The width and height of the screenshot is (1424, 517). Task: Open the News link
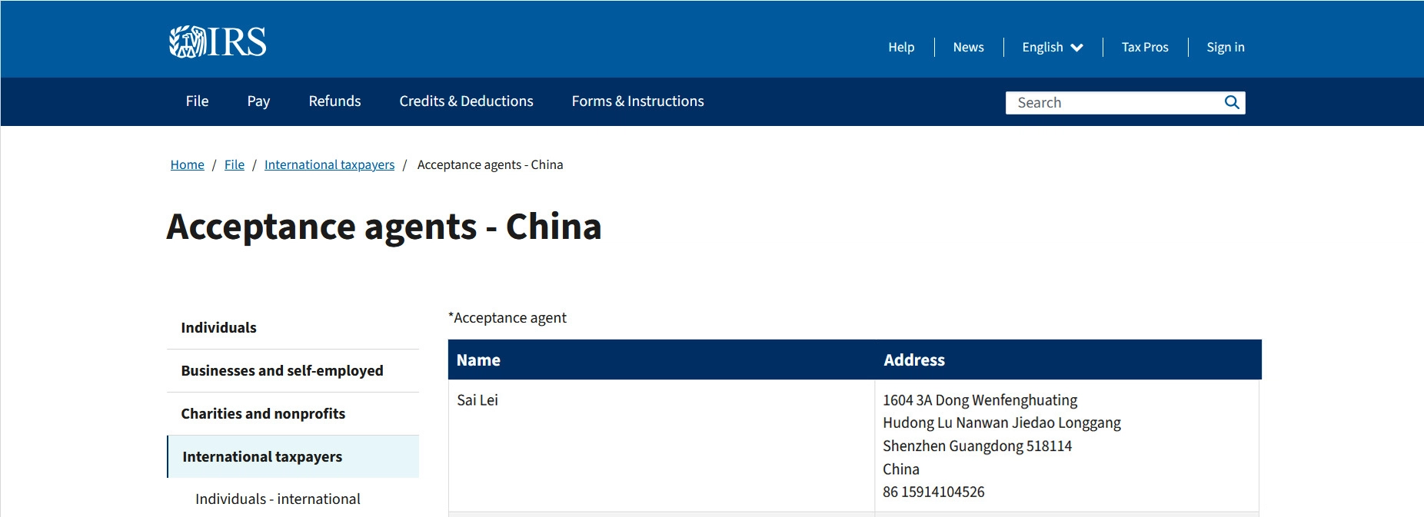(x=968, y=47)
